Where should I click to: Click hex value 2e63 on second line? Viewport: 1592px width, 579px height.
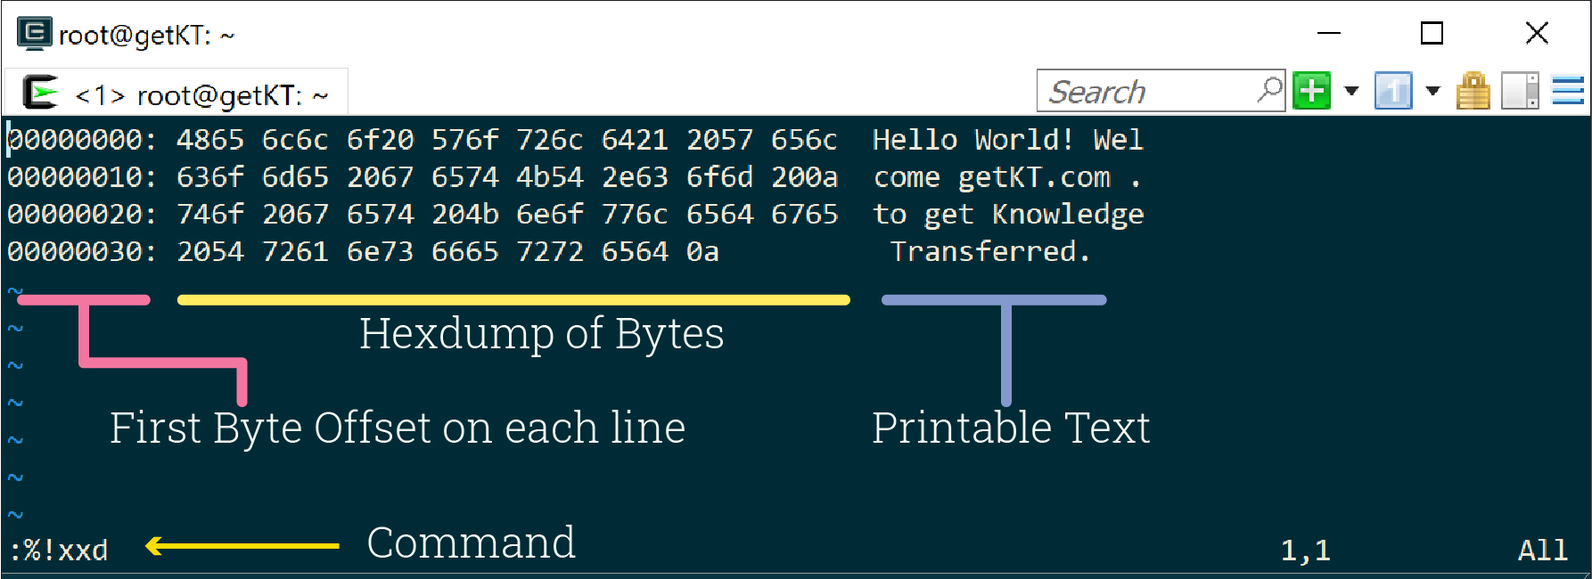coord(636,177)
